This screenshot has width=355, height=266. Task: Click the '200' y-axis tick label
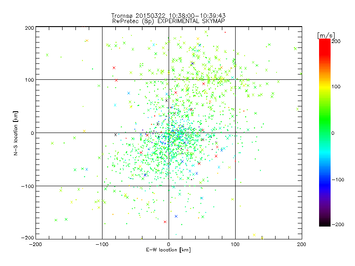tap(29, 28)
